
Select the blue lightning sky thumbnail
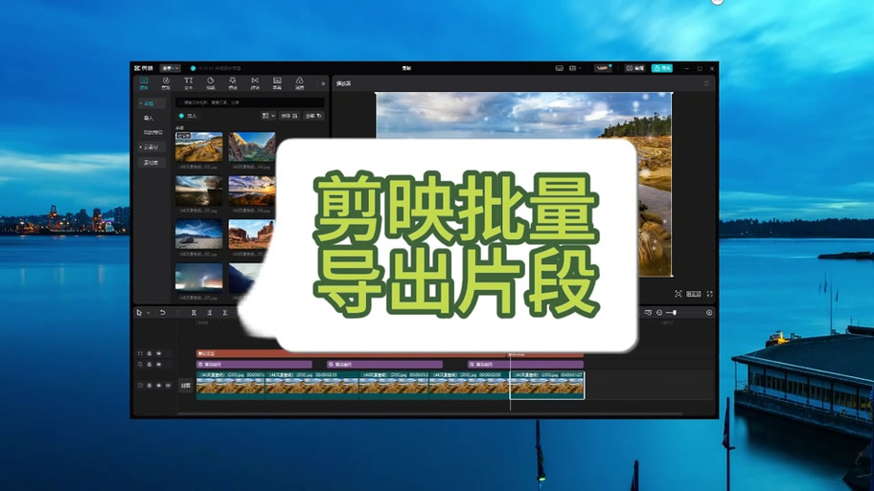click(x=199, y=234)
